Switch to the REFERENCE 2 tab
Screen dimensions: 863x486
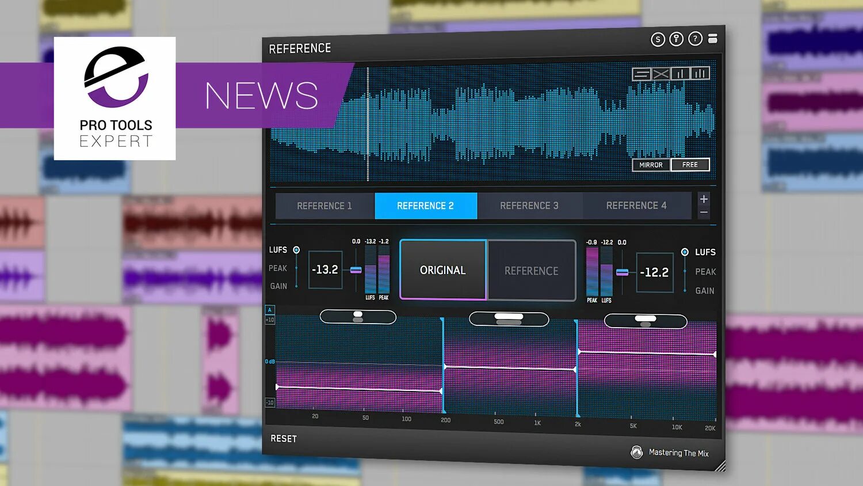tap(426, 206)
